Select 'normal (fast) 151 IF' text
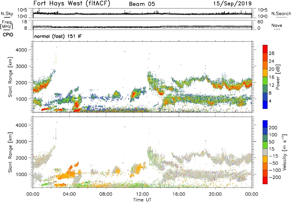291x202 pixels. pos(58,36)
